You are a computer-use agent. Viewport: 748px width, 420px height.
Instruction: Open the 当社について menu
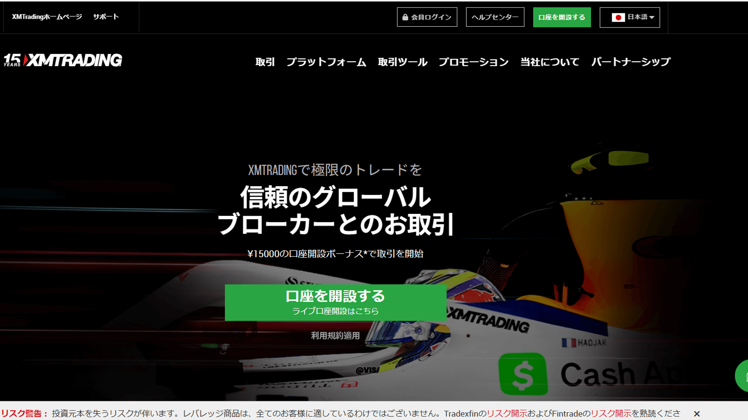click(x=550, y=62)
